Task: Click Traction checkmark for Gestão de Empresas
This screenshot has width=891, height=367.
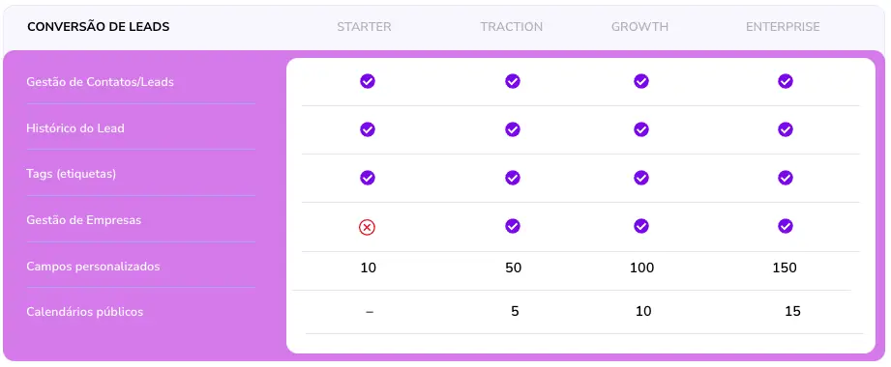Action: [x=513, y=226]
